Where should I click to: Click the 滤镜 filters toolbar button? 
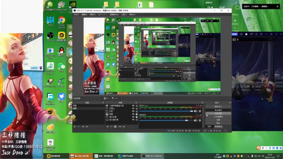pos(115,98)
